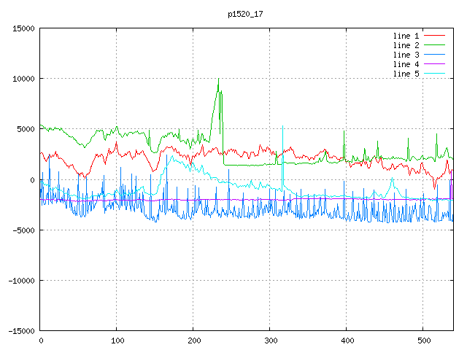This screenshot has width=467, height=350.
Task: Select the -5000 y-axis tick label
Action: pos(22,230)
